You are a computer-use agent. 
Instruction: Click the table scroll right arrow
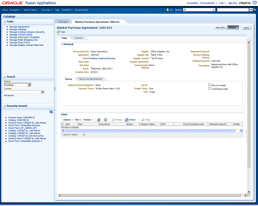[x=241, y=130]
